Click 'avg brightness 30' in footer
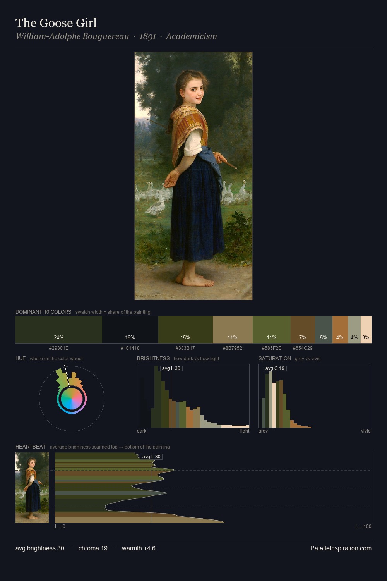 coord(40,548)
